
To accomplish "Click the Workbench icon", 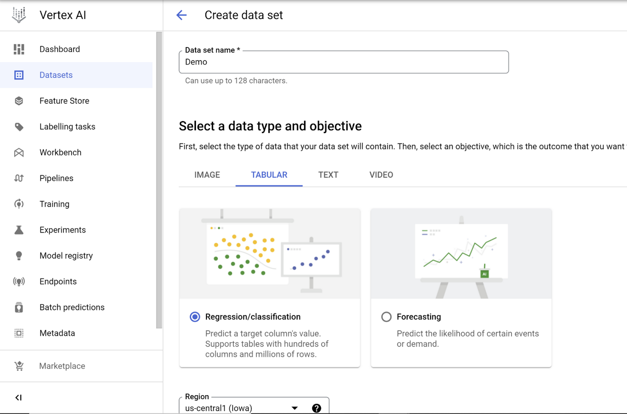I will tap(19, 153).
